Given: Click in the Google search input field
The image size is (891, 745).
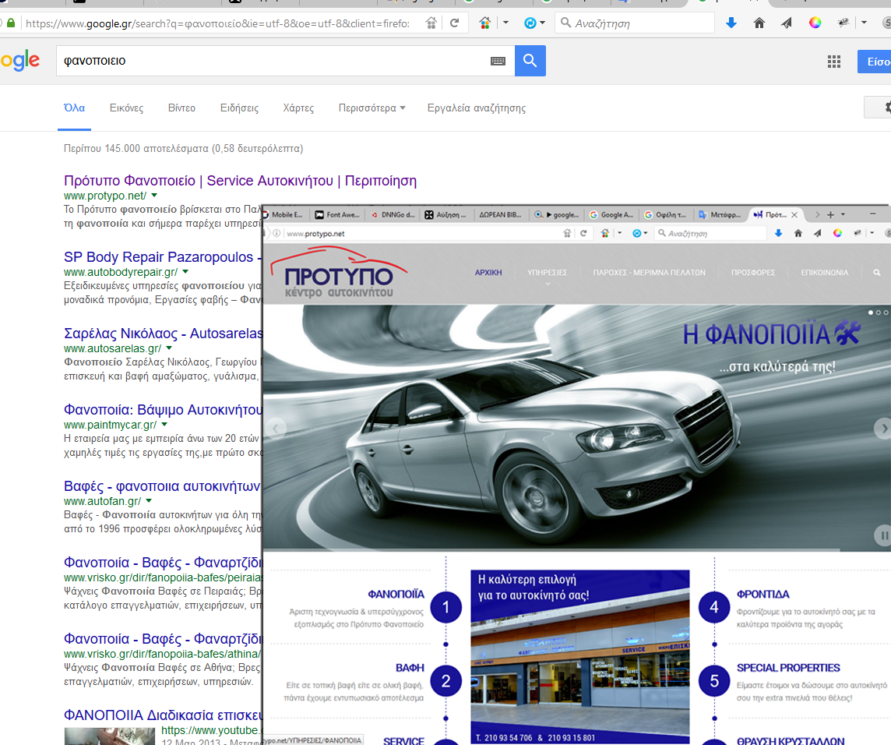Looking at the screenshot, I should (265, 61).
